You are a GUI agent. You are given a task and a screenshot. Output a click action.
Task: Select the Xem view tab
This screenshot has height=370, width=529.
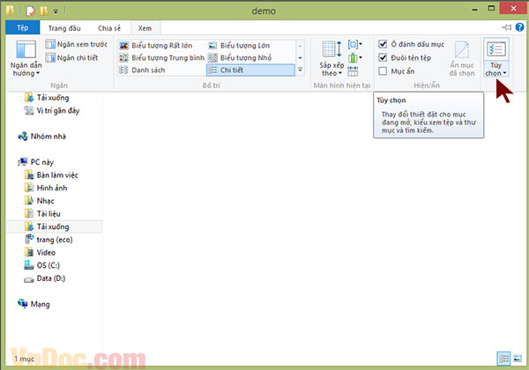coord(145,28)
